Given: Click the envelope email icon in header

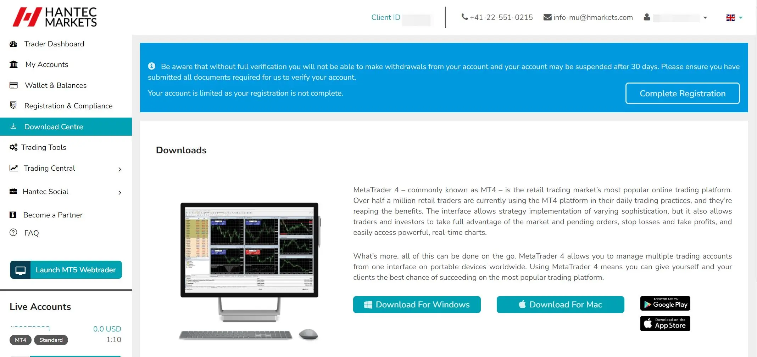Looking at the screenshot, I should coord(547,17).
